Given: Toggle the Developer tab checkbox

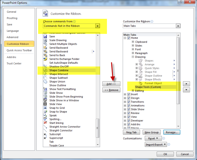Looking at the screenshot, I should (x=129, y=120).
